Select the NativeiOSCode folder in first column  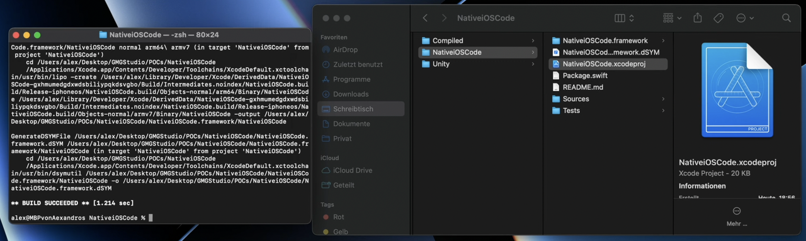(477, 52)
